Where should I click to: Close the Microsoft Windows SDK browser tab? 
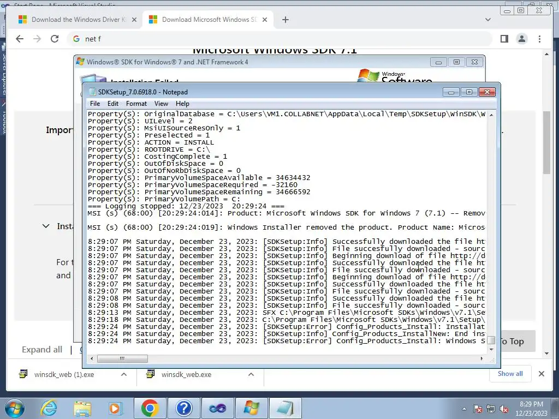(x=265, y=20)
